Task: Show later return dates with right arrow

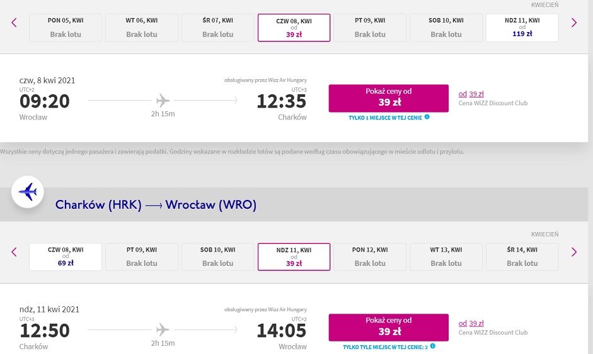Action: pyautogui.click(x=573, y=252)
